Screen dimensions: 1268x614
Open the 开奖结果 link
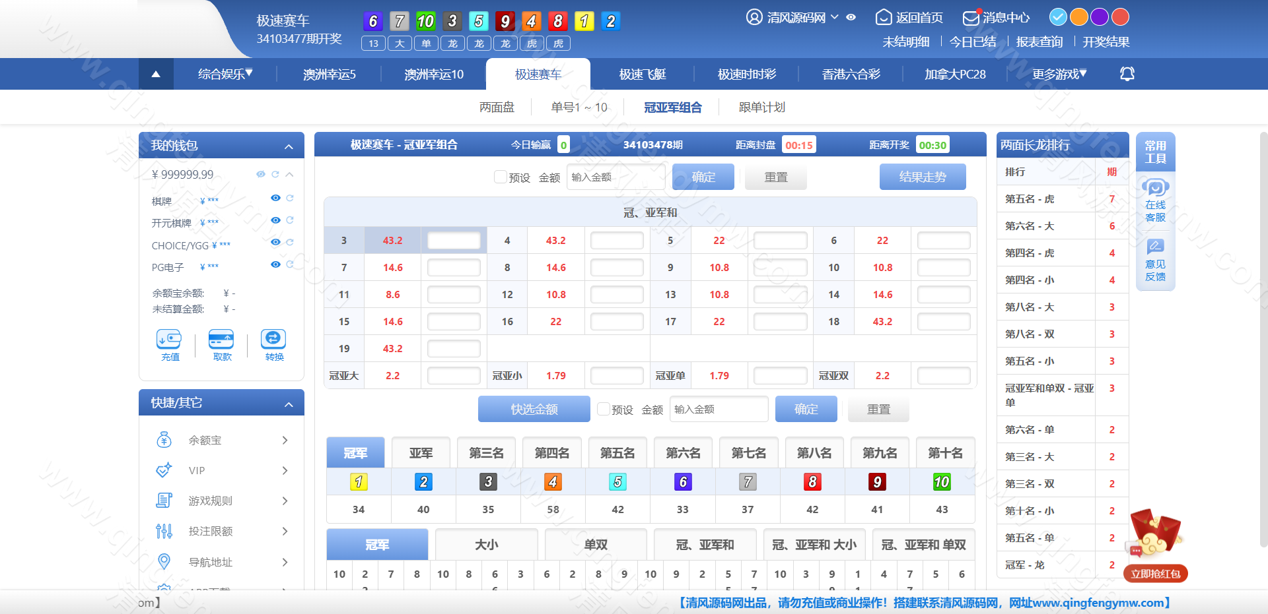tap(1106, 42)
